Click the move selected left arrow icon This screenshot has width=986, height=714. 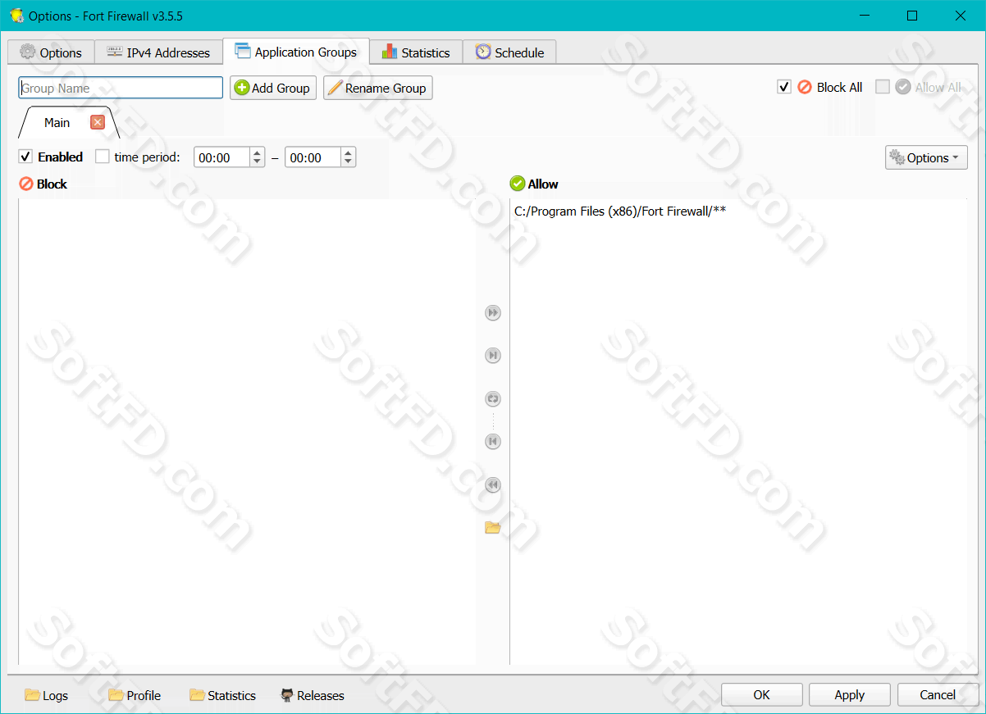coord(493,442)
